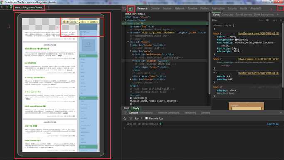Image resolution: width=284 pixels, height=160 pixels.
Task: Select the !DOCTYPE html line
Action: tap(135, 14)
